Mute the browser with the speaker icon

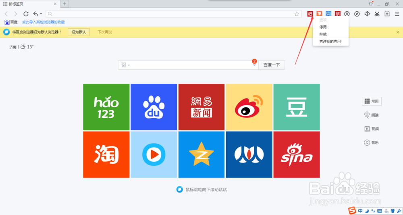[367, 14]
